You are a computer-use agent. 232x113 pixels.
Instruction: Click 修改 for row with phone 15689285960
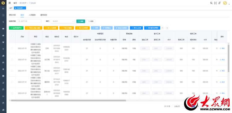pyautogui.click(x=222, y=93)
